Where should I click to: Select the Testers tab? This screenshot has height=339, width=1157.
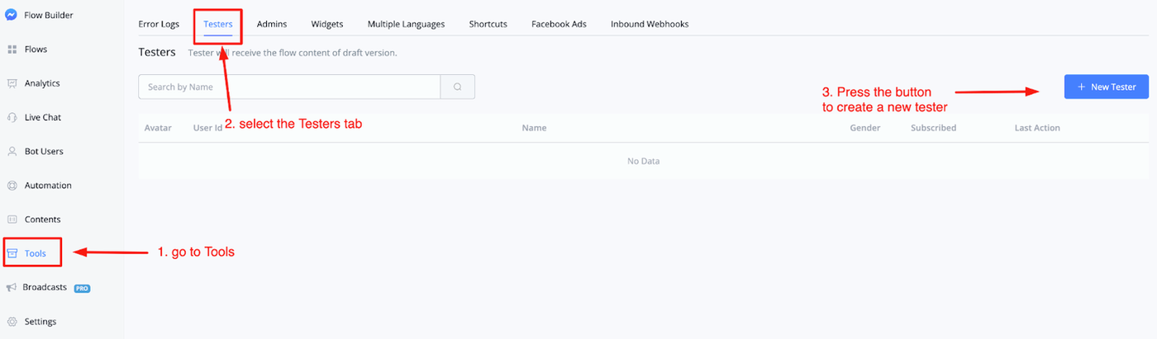218,24
